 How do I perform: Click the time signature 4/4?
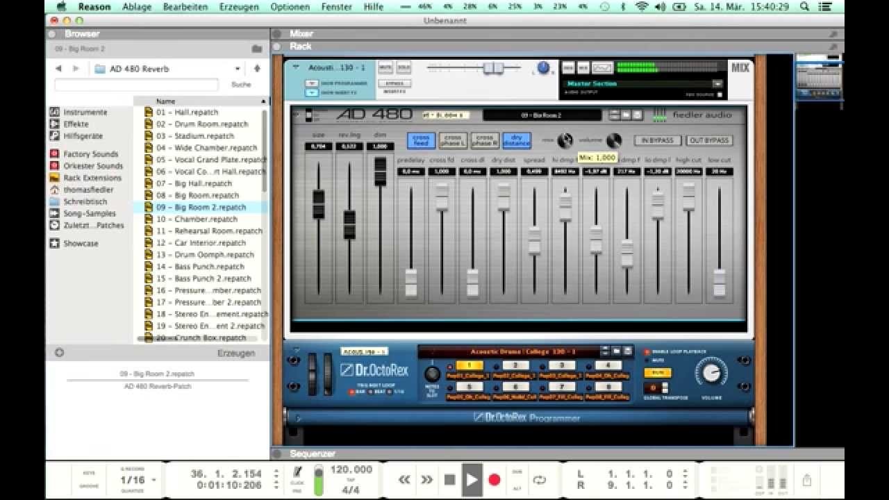tap(351, 490)
